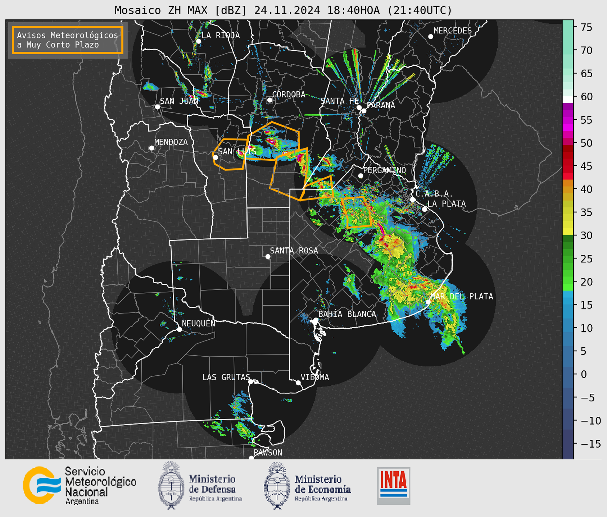Click the white dot marking Mar del Plata

pos(428,302)
